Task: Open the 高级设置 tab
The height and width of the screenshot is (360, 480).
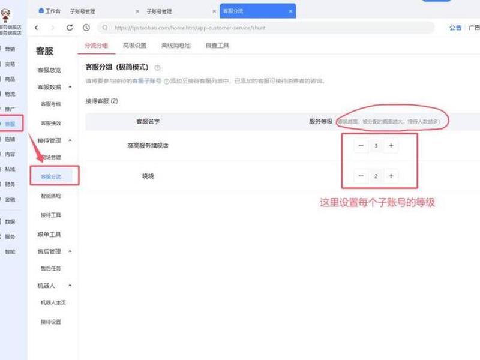Action: click(134, 46)
